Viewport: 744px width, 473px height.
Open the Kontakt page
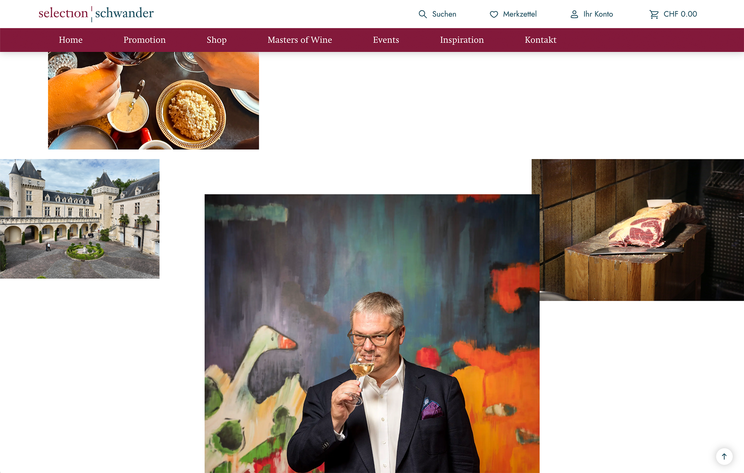coord(540,40)
